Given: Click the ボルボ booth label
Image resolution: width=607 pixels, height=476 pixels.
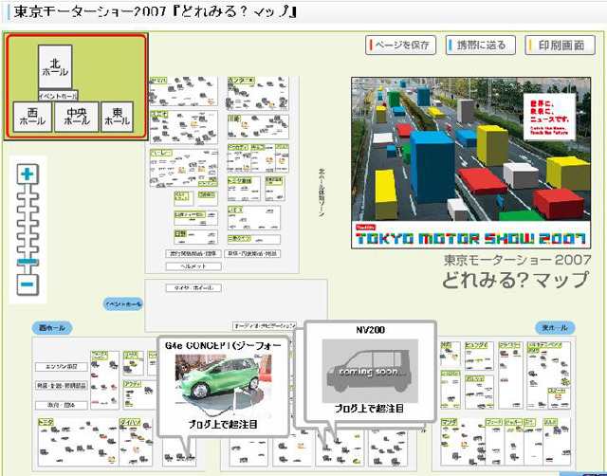Looking at the screenshot, I should point(550,422).
